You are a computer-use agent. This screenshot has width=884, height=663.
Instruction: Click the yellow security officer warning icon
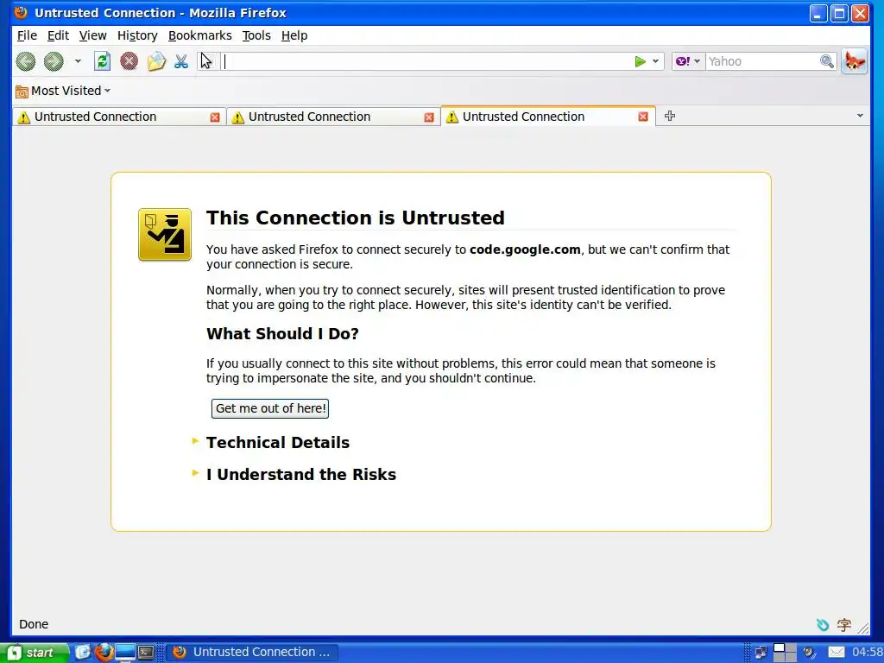[165, 235]
